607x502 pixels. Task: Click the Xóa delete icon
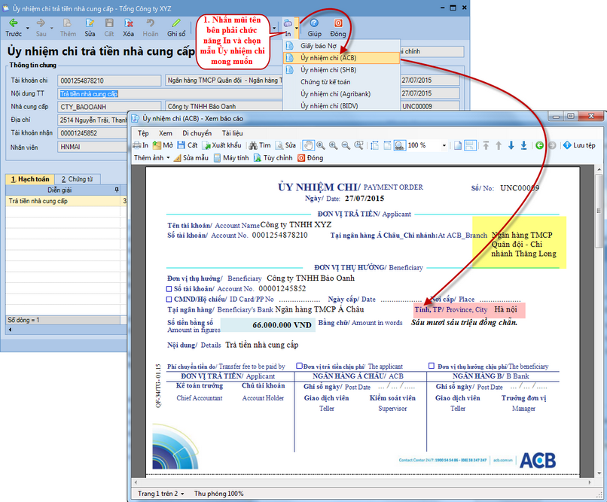pos(129,23)
